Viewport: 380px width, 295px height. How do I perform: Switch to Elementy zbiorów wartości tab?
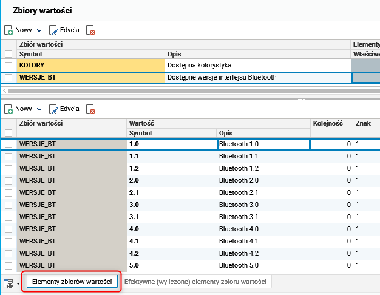72,282
